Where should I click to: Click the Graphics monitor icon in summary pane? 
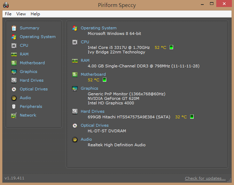tap(75, 89)
